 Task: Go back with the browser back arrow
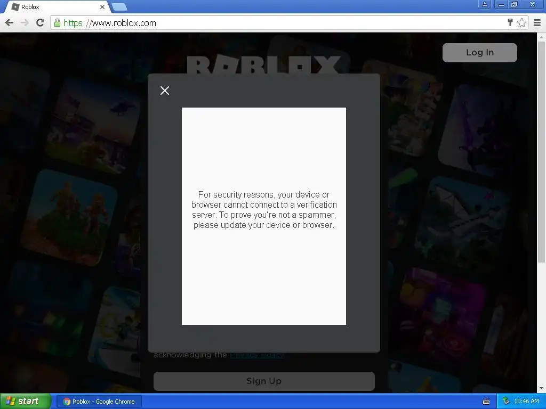10,23
